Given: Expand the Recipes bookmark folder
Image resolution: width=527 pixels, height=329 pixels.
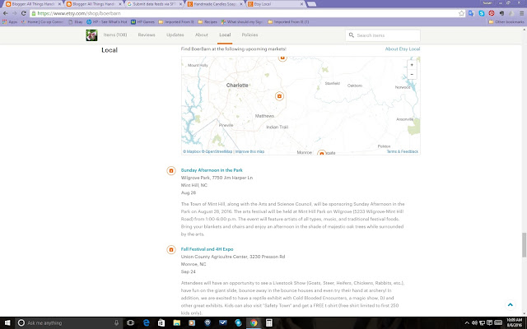Looking at the screenshot, I should (208, 22).
